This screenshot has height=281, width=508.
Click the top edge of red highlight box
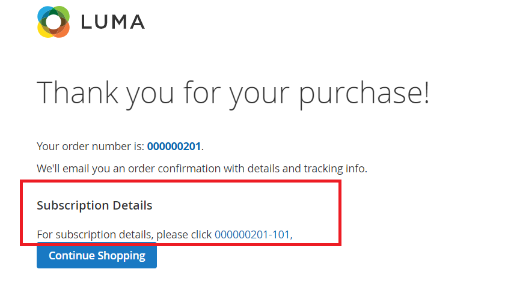point(180,181)
